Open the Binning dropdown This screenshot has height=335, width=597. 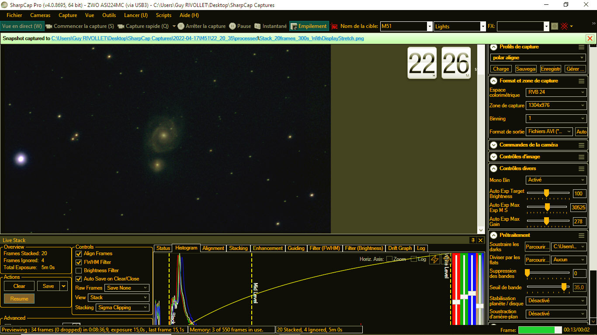click(x=556, y=119)
